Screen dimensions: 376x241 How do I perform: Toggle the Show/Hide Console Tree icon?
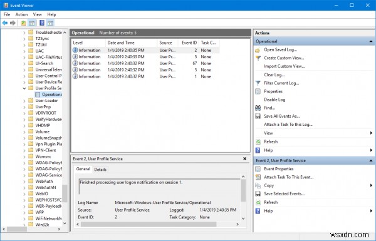31,23
